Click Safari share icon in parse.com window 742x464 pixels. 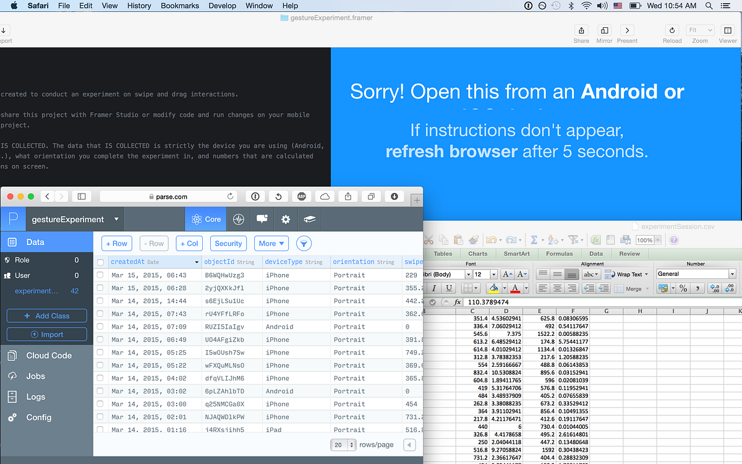click(x=348, y=196)
